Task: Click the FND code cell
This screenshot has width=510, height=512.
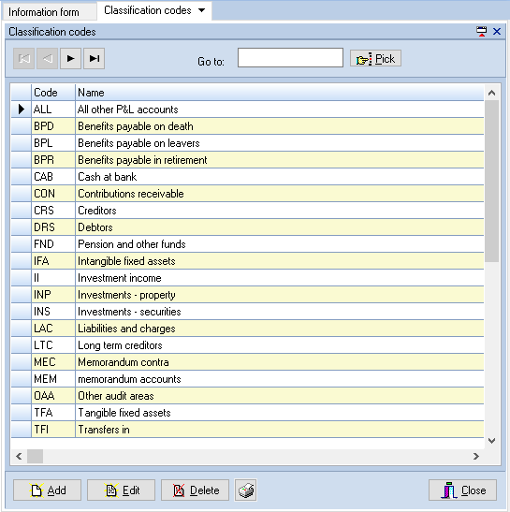Action: click(53, 244)
